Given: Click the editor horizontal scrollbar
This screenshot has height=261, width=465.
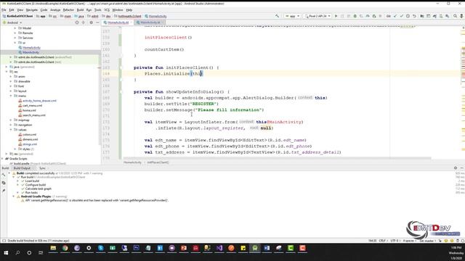Looking at the screenshot, I should [277, 158].
